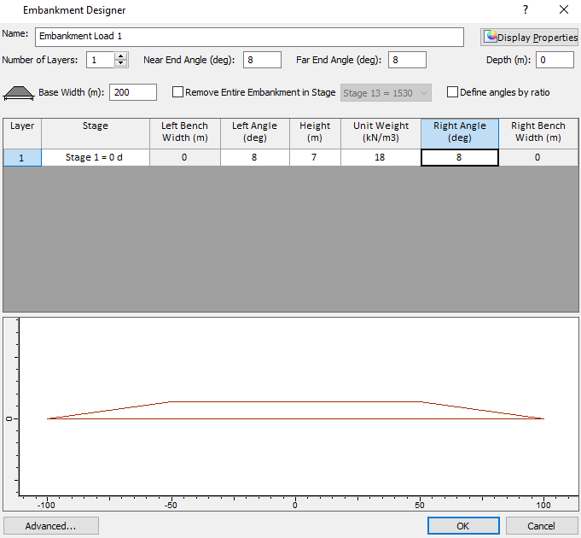Select layer row number 1
The image size is (581, 538).
click(x=22, y=158)
